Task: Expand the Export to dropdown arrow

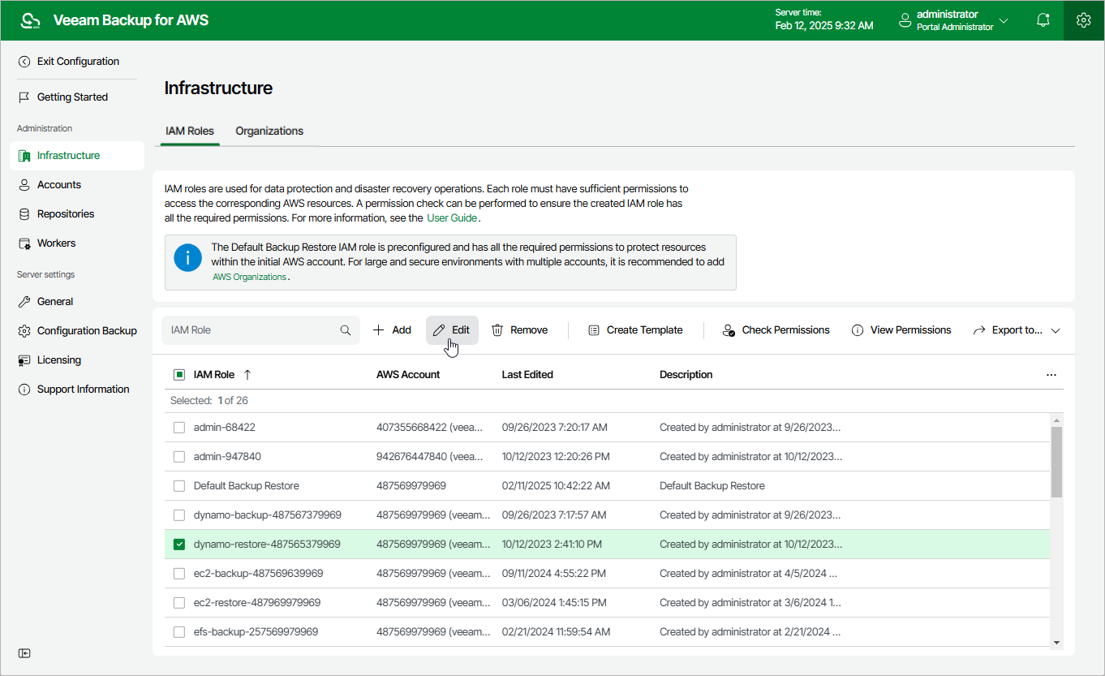Action: pyautogui.click(x=1056, y=330)
